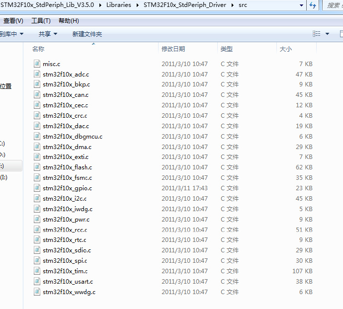Click the refresh button beside address bar
343x309 pixels.
tap(313, 5)
